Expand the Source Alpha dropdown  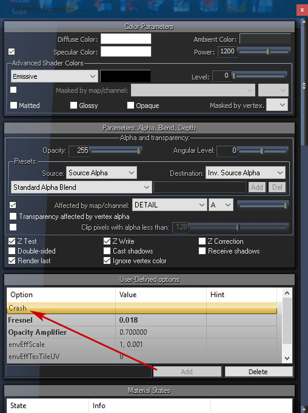[x=101, y=173]
